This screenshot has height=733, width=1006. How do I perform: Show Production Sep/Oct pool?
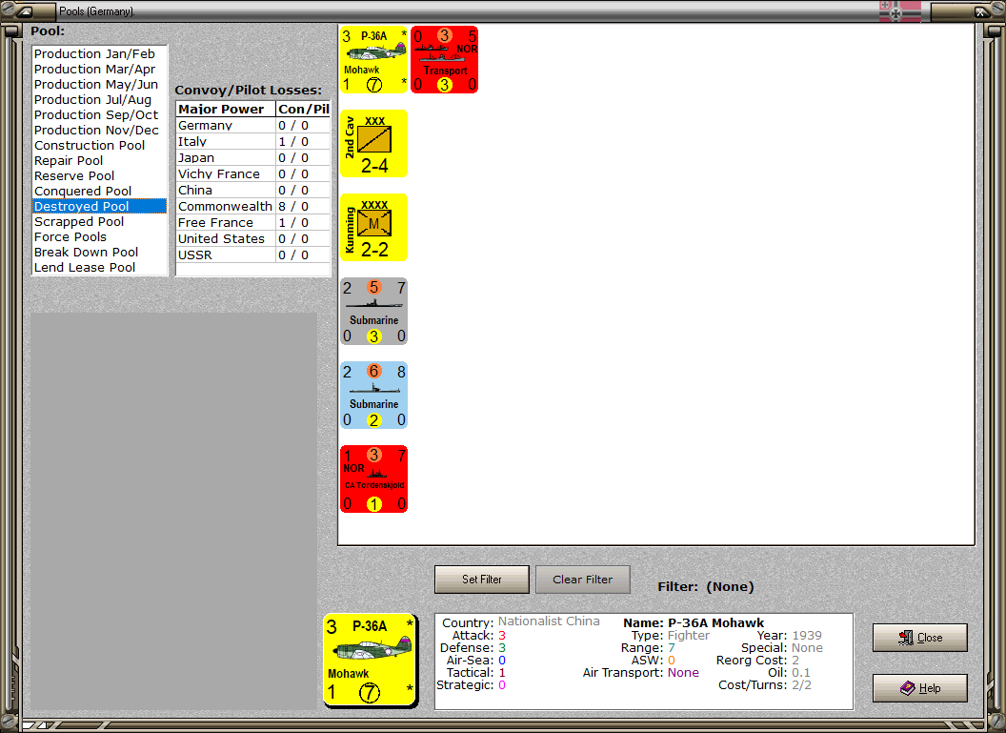[99, 115]
